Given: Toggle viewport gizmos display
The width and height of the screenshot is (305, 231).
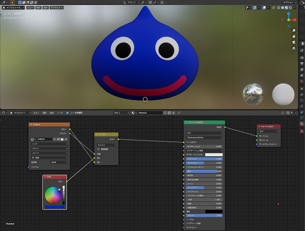Looking at the screenshot, I should click(255, 8).
